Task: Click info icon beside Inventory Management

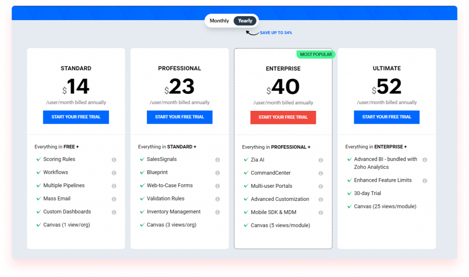Action: (x=218, y=212)
